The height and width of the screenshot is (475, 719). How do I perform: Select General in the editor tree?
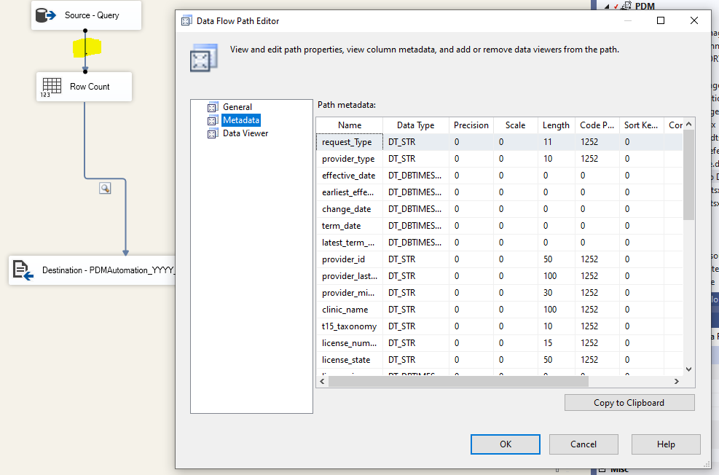(237, 107)
